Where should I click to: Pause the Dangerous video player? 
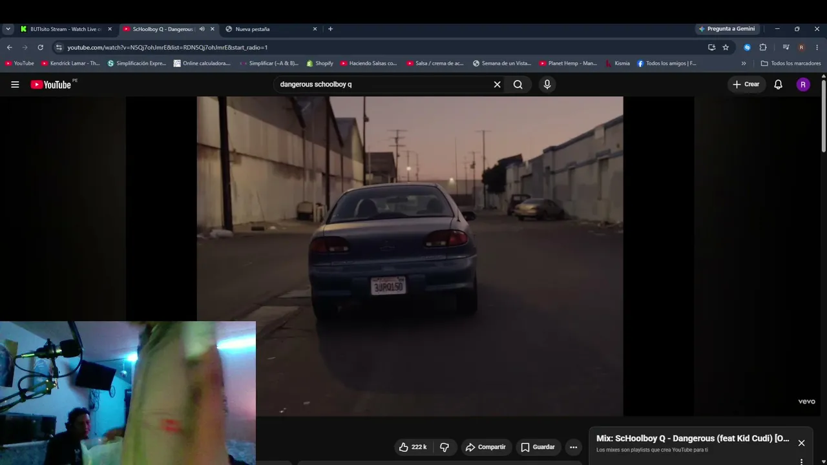(x=410, y=256)
